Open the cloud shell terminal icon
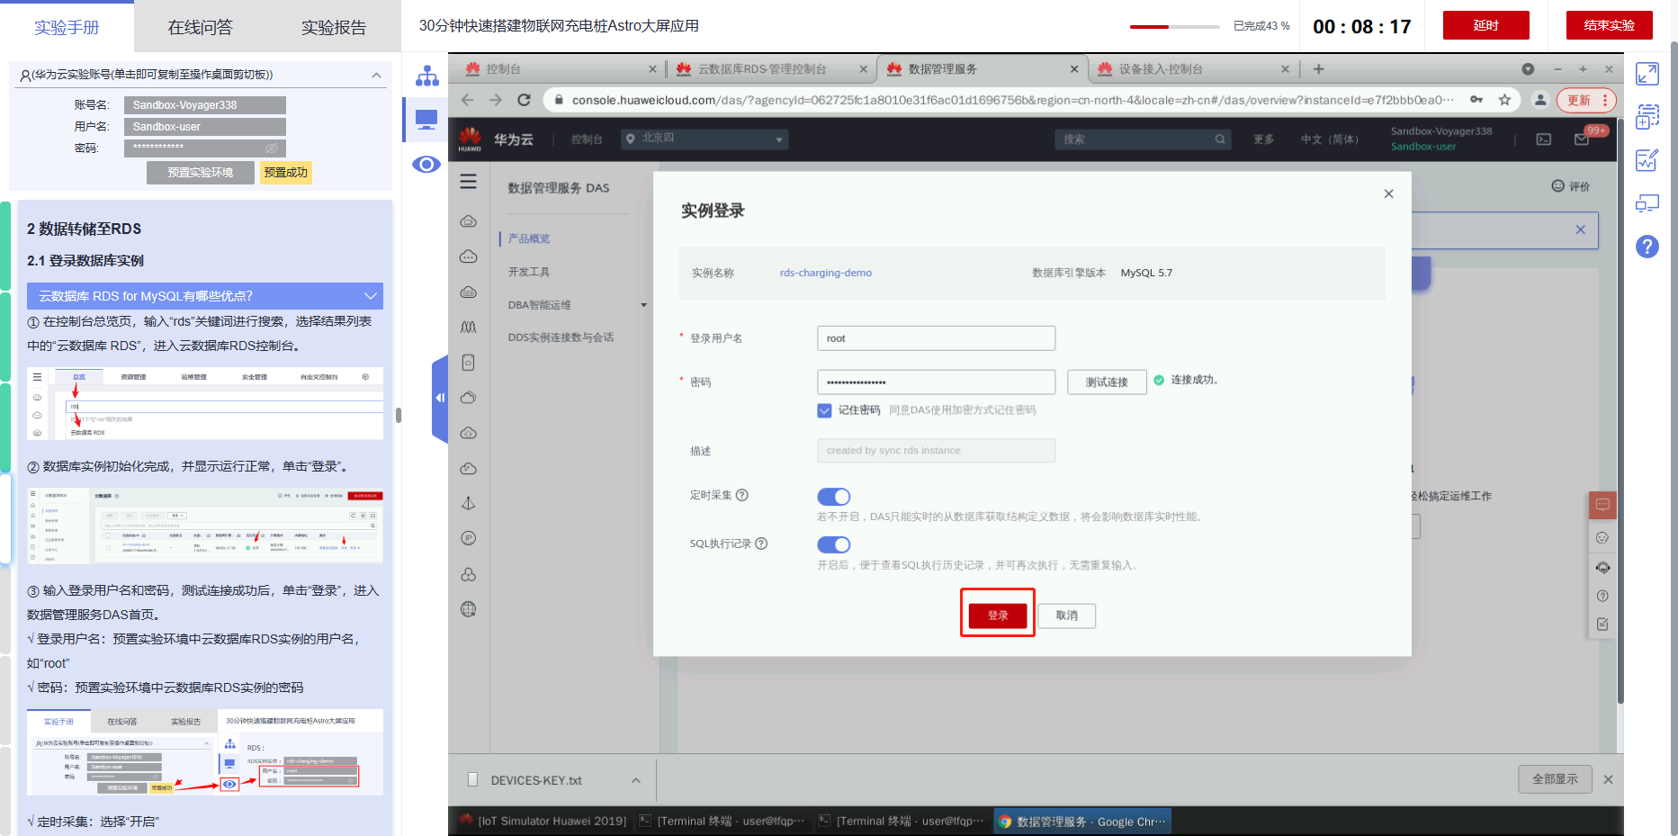The width and height of the screenshot is (1678, 836). point(1544,139)
